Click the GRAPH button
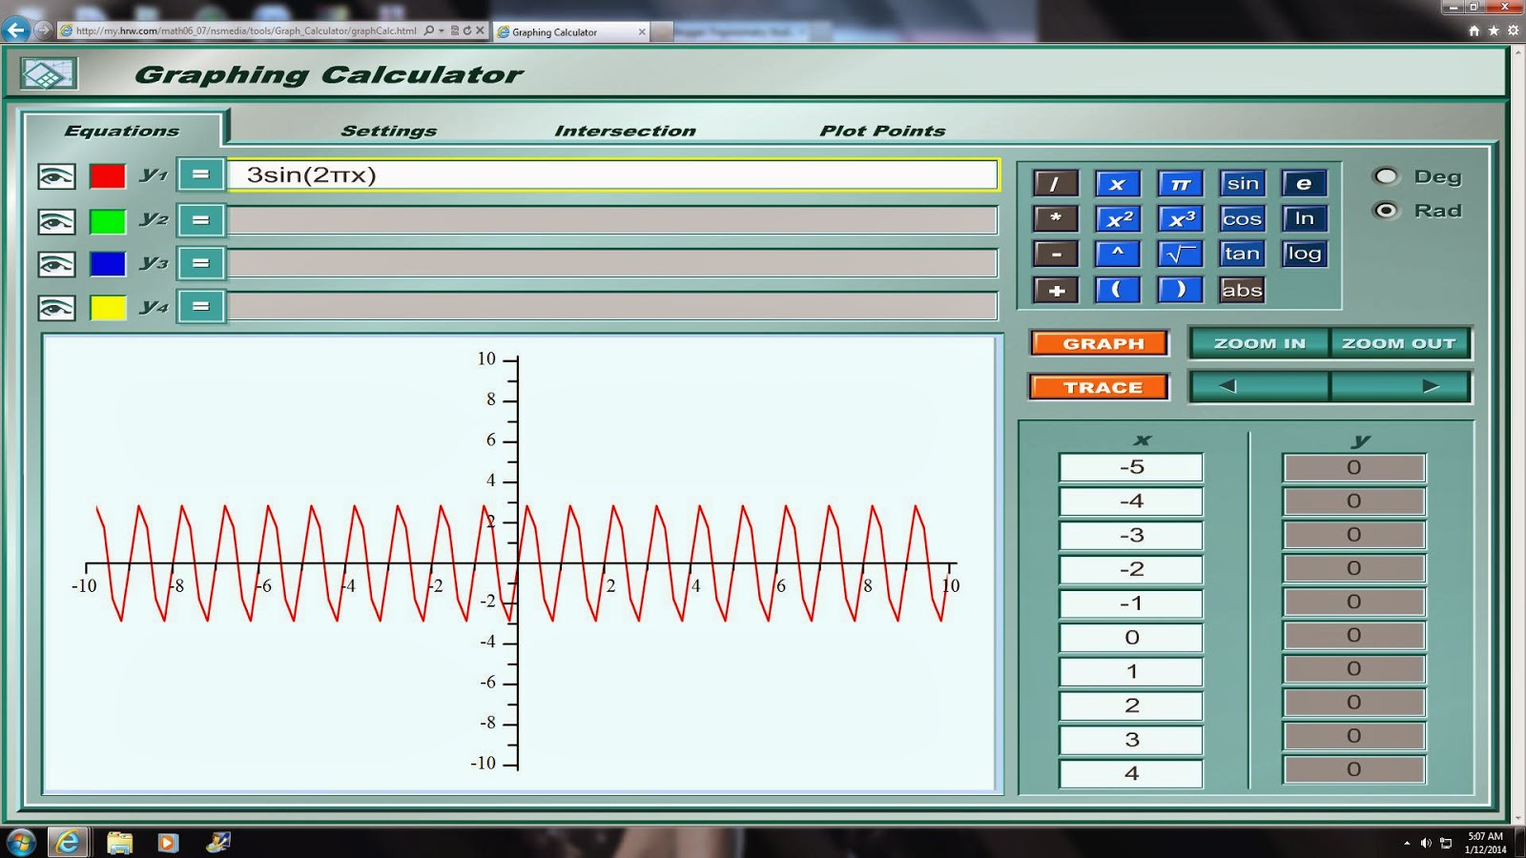The width and height of the screenshot is (1526, 858). coord(1100,343)
